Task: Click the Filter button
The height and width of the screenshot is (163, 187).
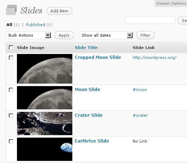Action: 145,35
